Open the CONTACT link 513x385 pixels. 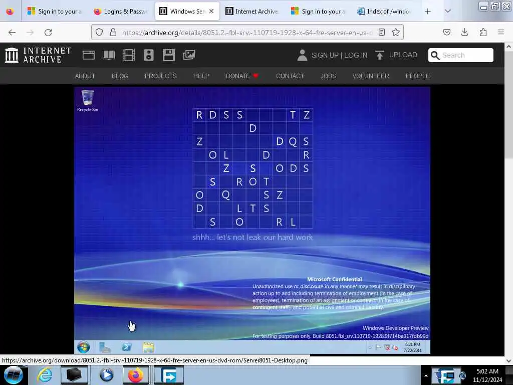point(290,76)
